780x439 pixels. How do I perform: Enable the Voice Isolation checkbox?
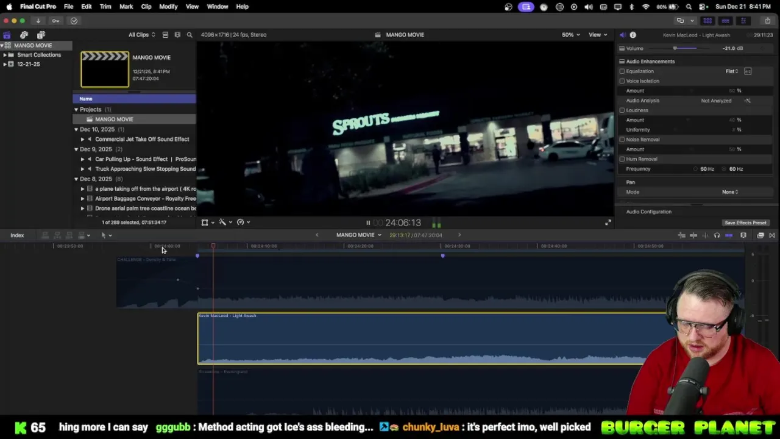622,81
